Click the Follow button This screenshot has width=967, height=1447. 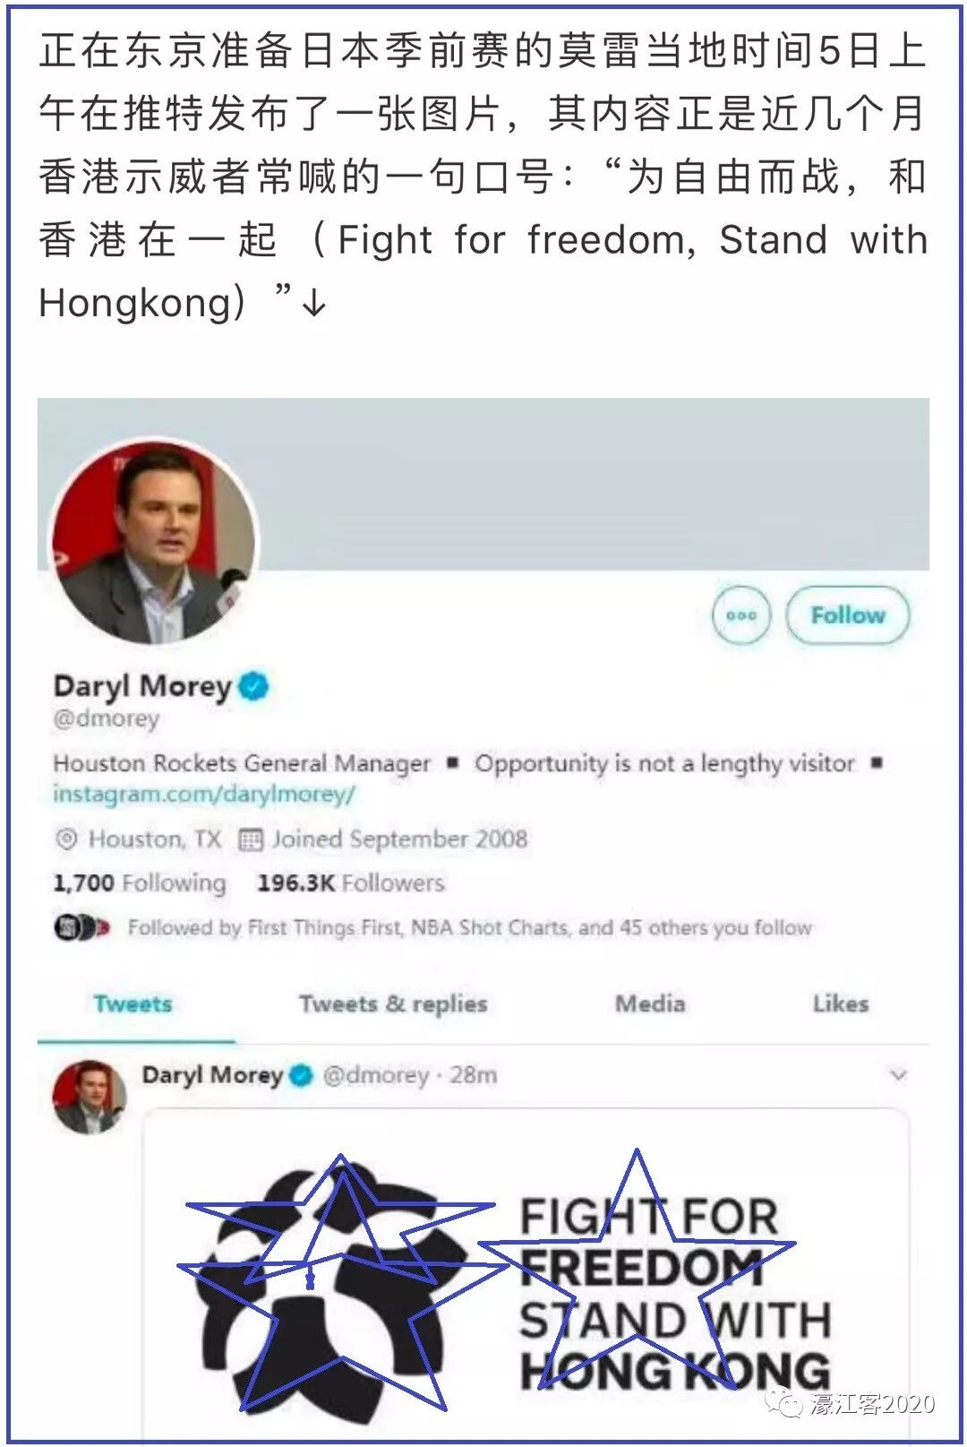tap(847, 616)
